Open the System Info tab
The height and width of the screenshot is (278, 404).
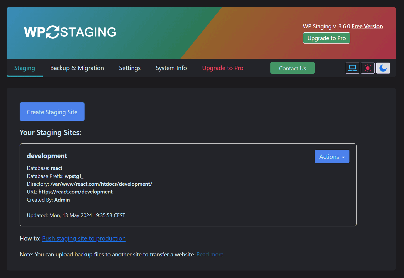[171, 68]
